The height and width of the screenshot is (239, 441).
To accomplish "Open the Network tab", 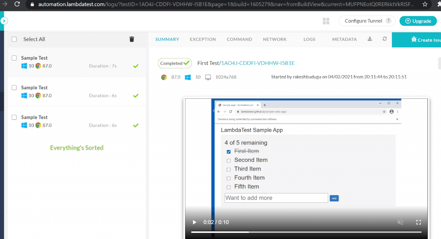I will point(275,39).
